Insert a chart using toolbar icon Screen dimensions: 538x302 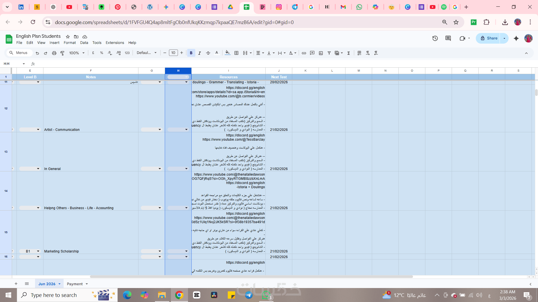coord(321,53)
